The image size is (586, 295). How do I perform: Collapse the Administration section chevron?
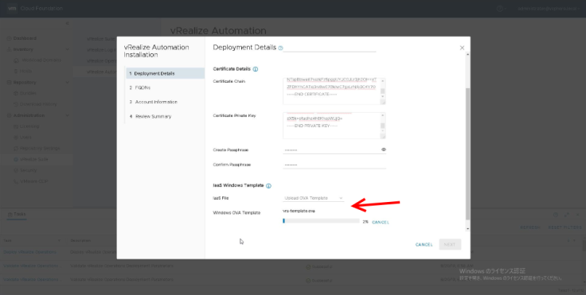click(x=67, y=115)
